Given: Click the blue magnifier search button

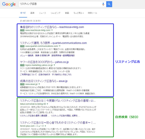Looking at the screenshot, I should pos(109,4).
